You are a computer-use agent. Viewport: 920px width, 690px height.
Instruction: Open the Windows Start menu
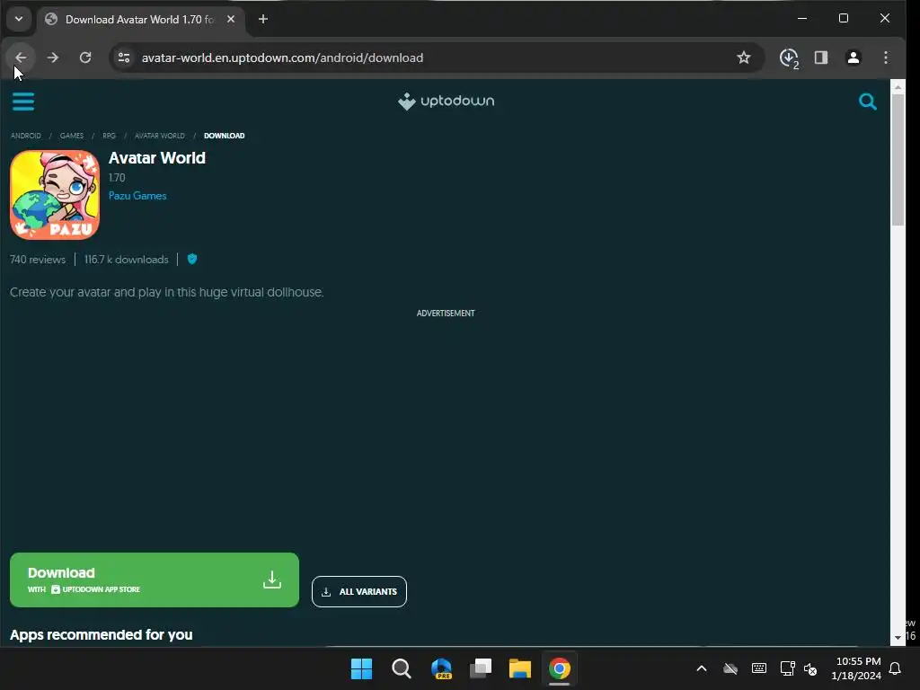pos(361,668)
